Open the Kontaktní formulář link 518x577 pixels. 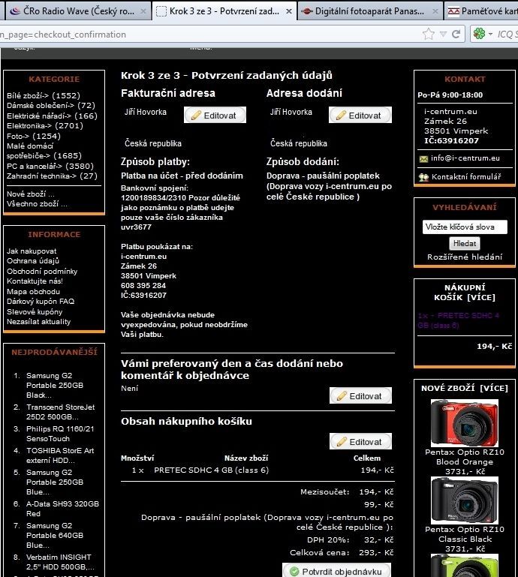466,177
